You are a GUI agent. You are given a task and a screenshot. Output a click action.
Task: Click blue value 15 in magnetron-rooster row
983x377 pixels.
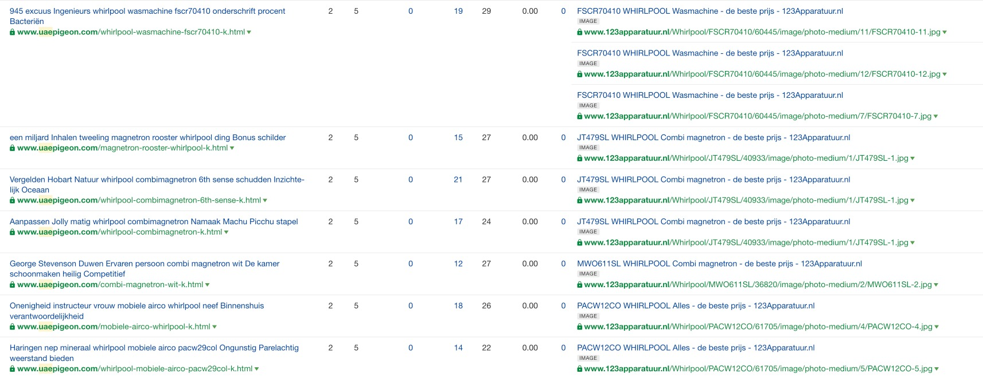coord(458,137)
